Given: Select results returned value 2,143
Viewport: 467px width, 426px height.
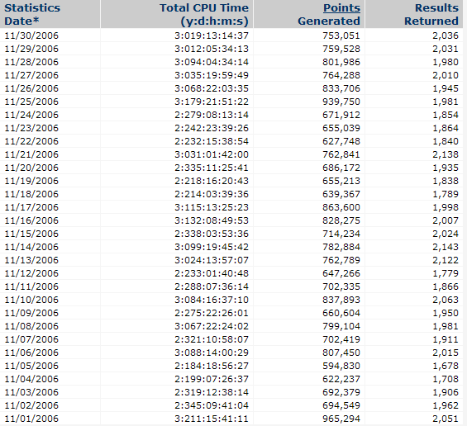Looking at the screenshot, I should click(446, 247).
